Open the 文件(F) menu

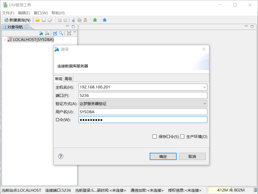pos(8,13)
